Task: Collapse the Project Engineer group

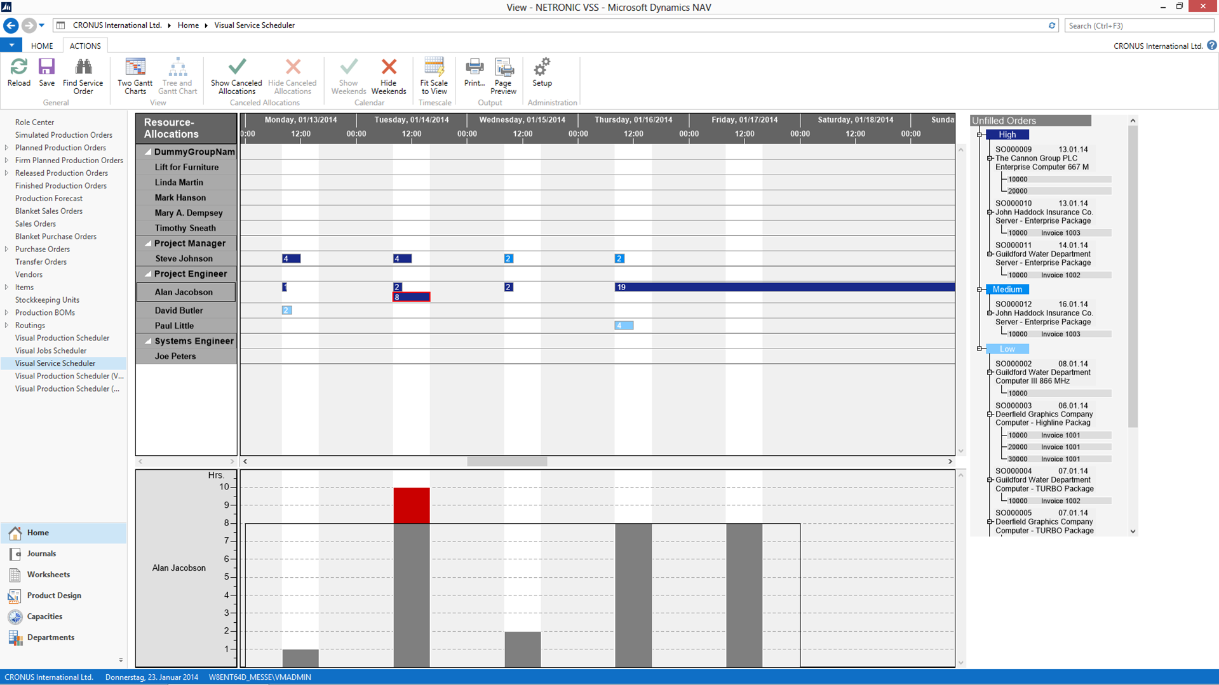Action: click(147, 274)
